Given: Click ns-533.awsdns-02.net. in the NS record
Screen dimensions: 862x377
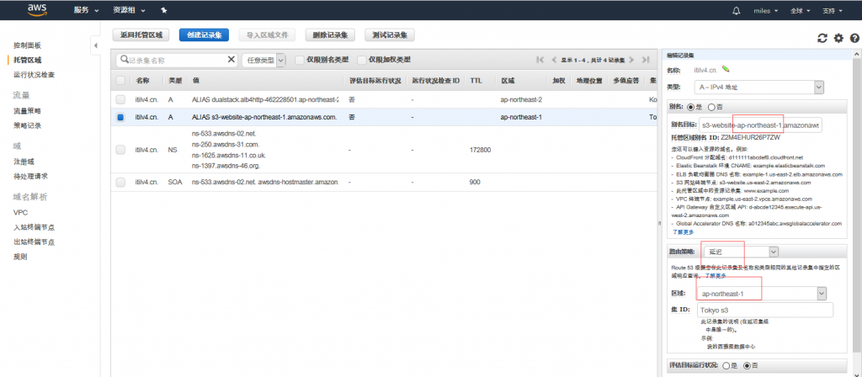Looking at the screenshot, I should pos(224,134).
